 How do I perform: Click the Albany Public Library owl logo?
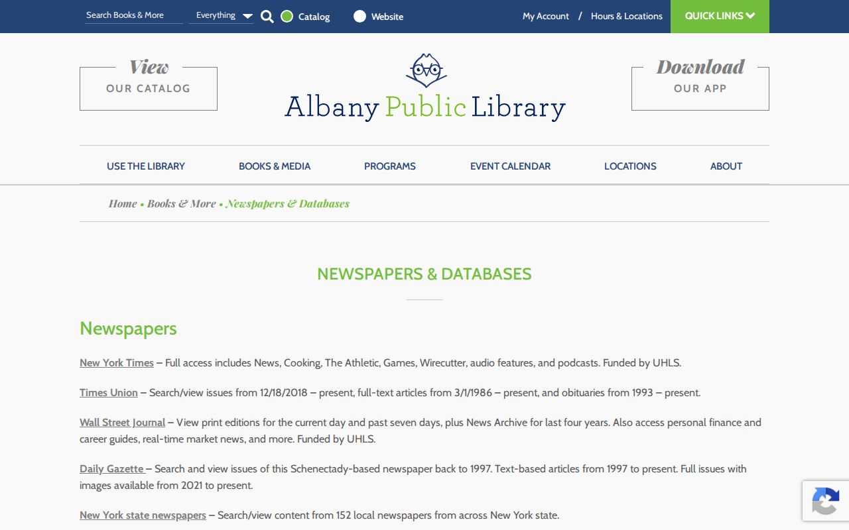click(425, 70)
